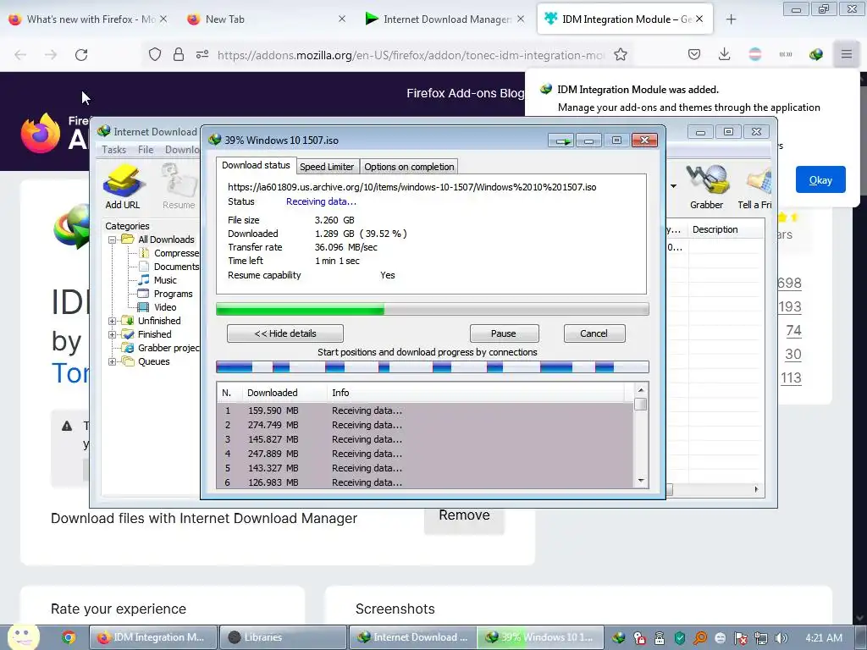Click Firefox back arrow
Screen dimensions: 867x650
point(20,54)
